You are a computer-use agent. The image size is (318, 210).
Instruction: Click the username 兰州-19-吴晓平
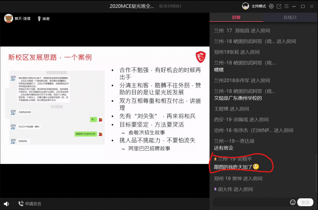(x=235, y=159)
